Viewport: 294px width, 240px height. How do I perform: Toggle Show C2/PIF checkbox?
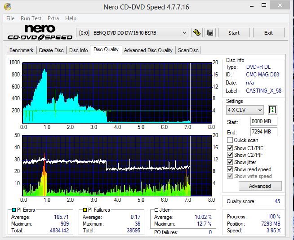(230, 155)
